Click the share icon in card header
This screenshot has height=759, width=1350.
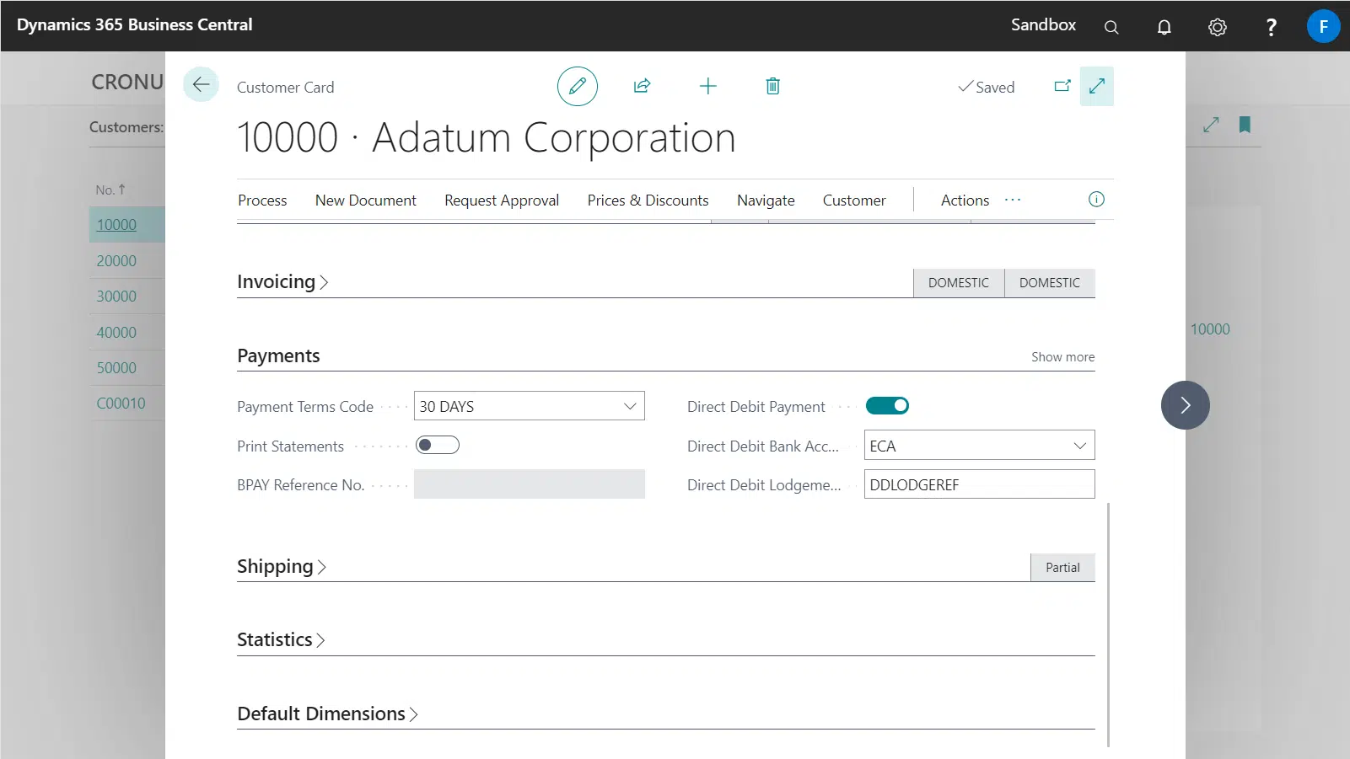[642, 86]
